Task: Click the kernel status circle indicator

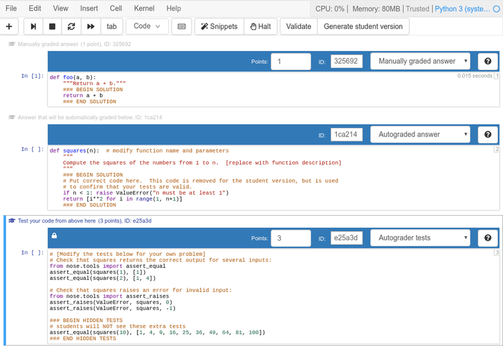Action: click(496, 9)
